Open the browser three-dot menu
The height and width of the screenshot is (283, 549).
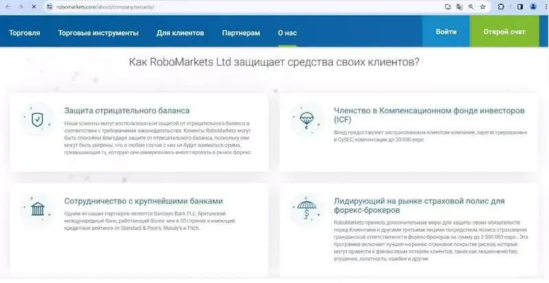point(546,7)
